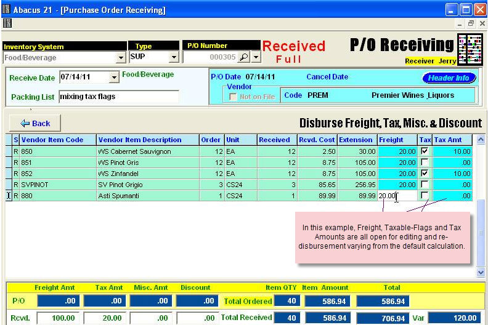Open the Receive Date dropdown
Viewport: 488px width, 325px height.
tap(114, 77)
